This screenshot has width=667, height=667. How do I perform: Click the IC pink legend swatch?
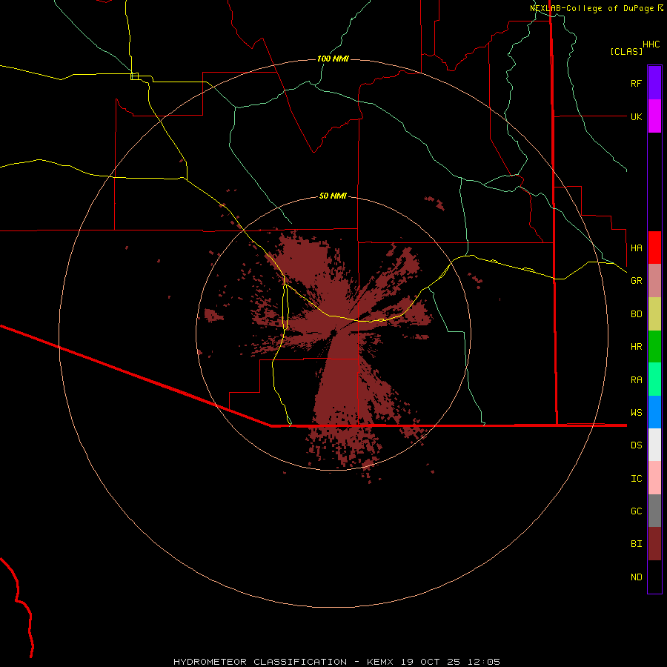click(x=654, y=478)
